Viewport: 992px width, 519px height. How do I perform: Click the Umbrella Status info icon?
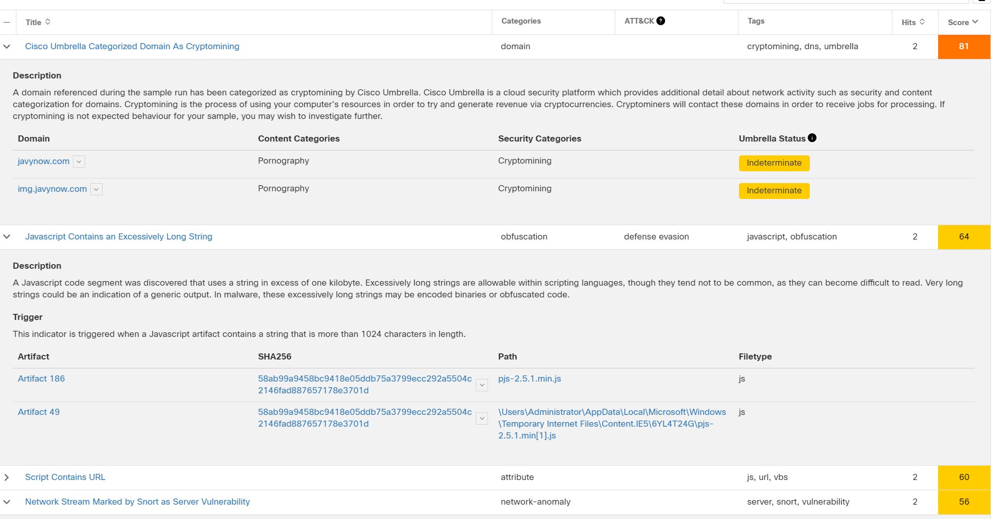click(812, 138)
